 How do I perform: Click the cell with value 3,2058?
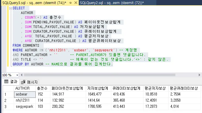tap(184, 100)
